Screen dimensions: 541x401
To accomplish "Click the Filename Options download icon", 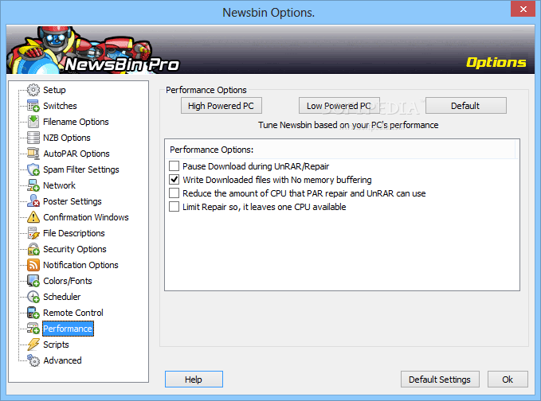I will [x=33, y=122].
